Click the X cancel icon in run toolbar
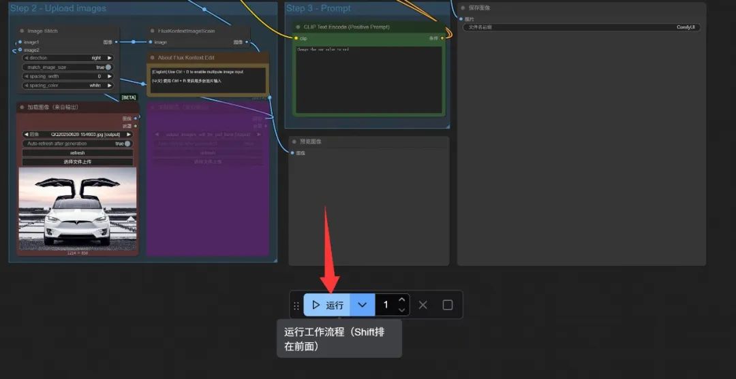 [423, 305]
